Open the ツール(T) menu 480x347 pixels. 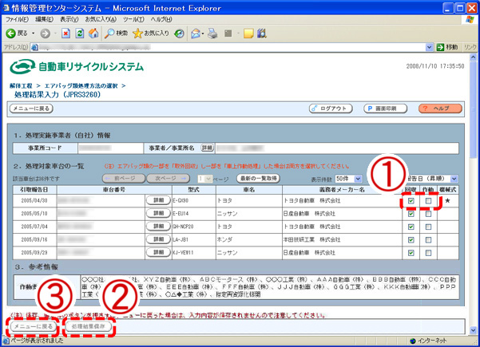pos(133,19)
